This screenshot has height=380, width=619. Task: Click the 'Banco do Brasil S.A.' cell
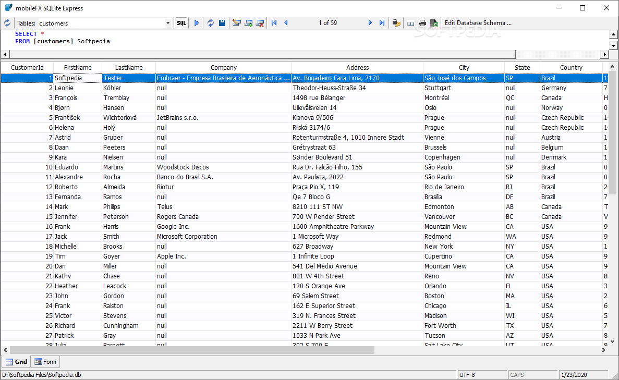click(x=223, y=177)
